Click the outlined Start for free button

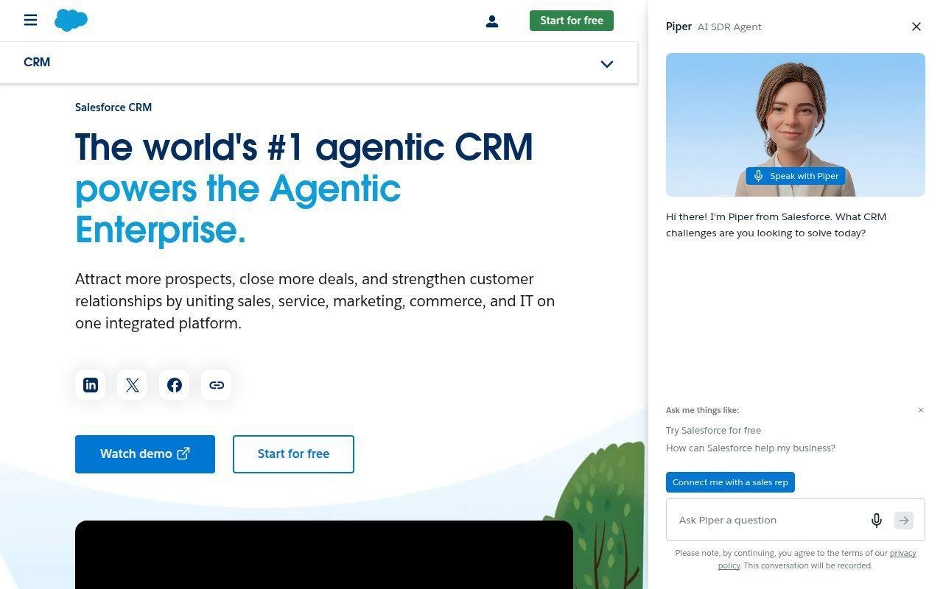click(x=293, y=454)
